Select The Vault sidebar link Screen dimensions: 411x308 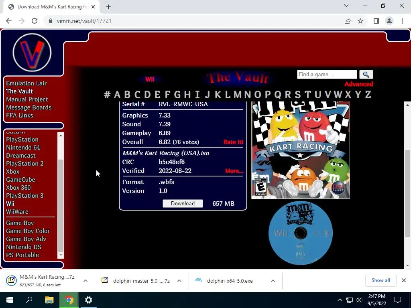(20, 91)
